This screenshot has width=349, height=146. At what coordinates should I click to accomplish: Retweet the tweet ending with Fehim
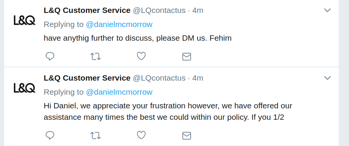[x=95, y=57]
